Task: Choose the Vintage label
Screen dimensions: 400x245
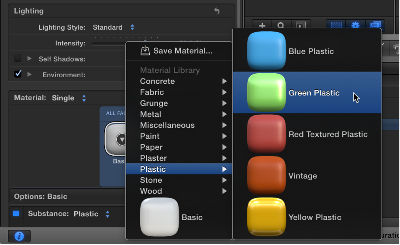Action: (303, 176)
